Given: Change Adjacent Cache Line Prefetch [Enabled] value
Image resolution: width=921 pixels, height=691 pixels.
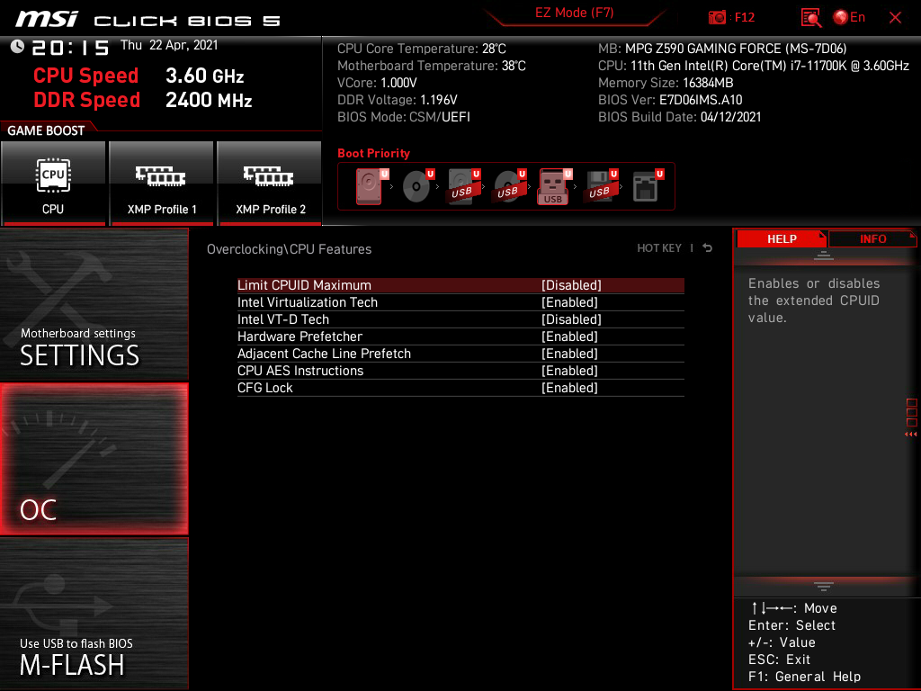Looking at the screenshot, I should pos(569,353).
